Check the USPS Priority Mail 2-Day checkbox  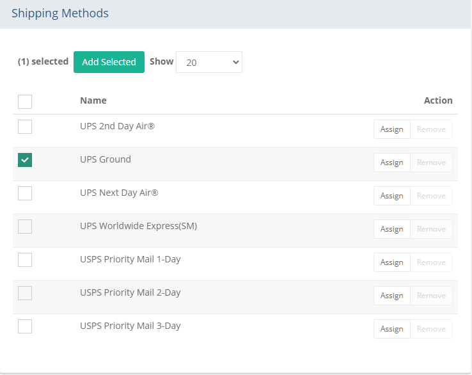[25, 293]
